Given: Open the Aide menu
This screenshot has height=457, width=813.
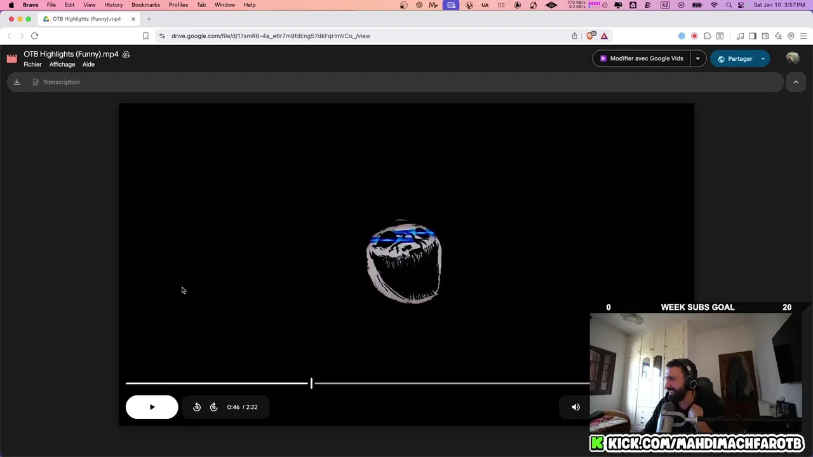Looking at the screenshot, I should pos(88,64).
